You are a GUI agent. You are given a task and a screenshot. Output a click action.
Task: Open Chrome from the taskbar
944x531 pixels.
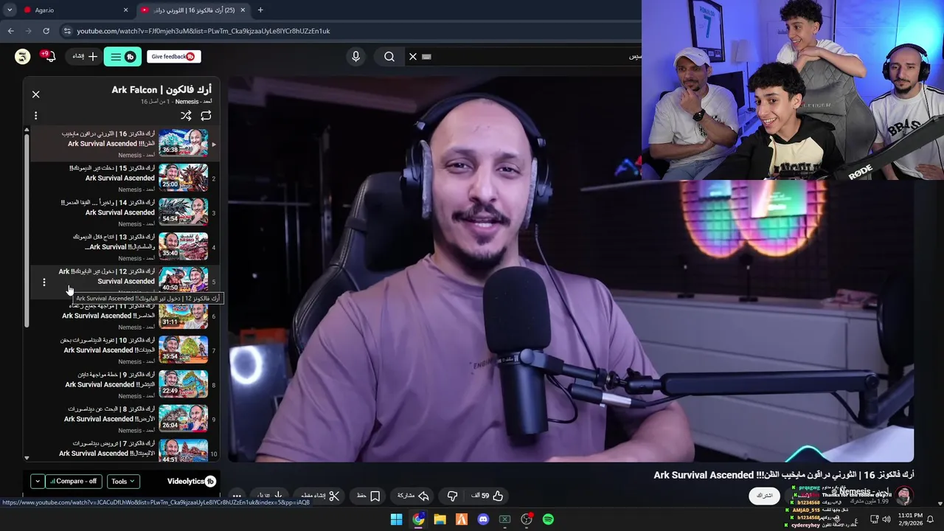coord(418,519)
